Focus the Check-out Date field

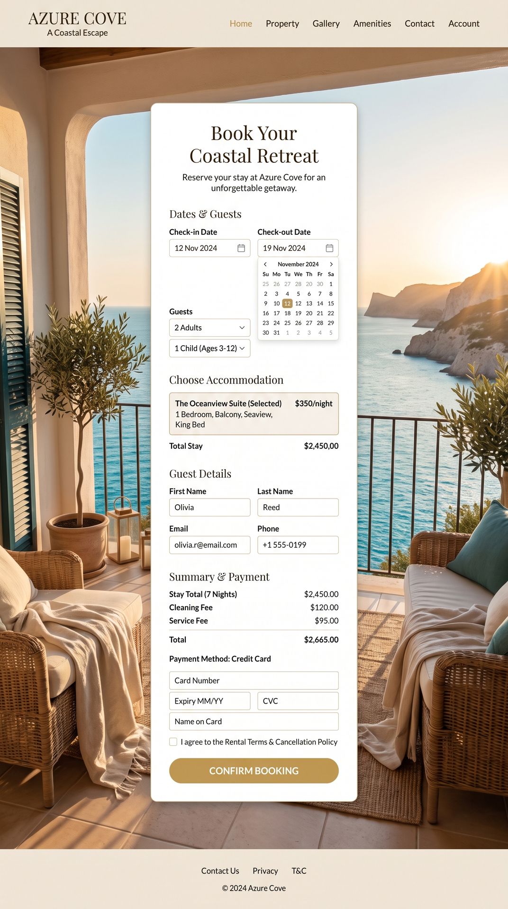point(298,248)
